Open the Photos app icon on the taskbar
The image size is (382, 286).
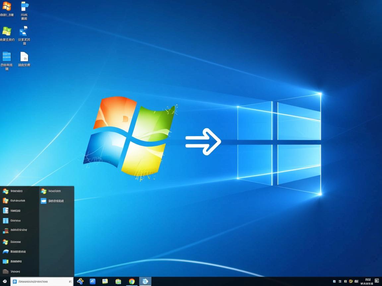click(118, 282)
